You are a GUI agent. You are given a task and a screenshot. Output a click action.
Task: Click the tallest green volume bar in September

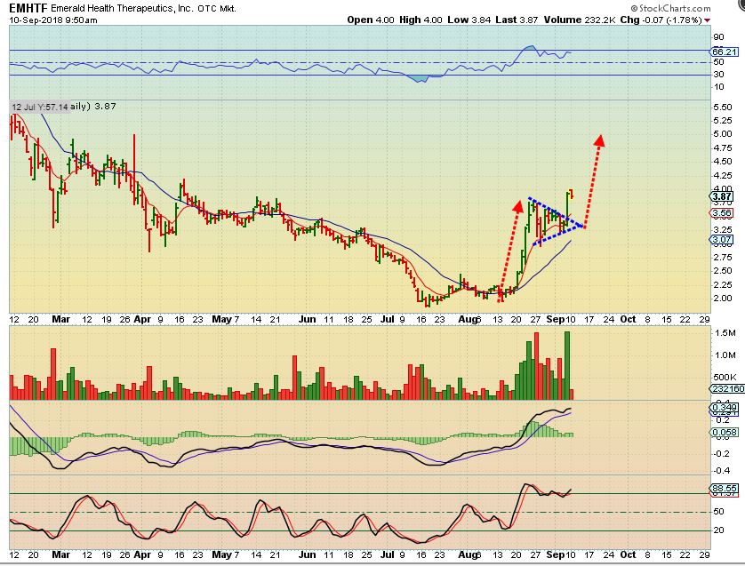(567, 365)
